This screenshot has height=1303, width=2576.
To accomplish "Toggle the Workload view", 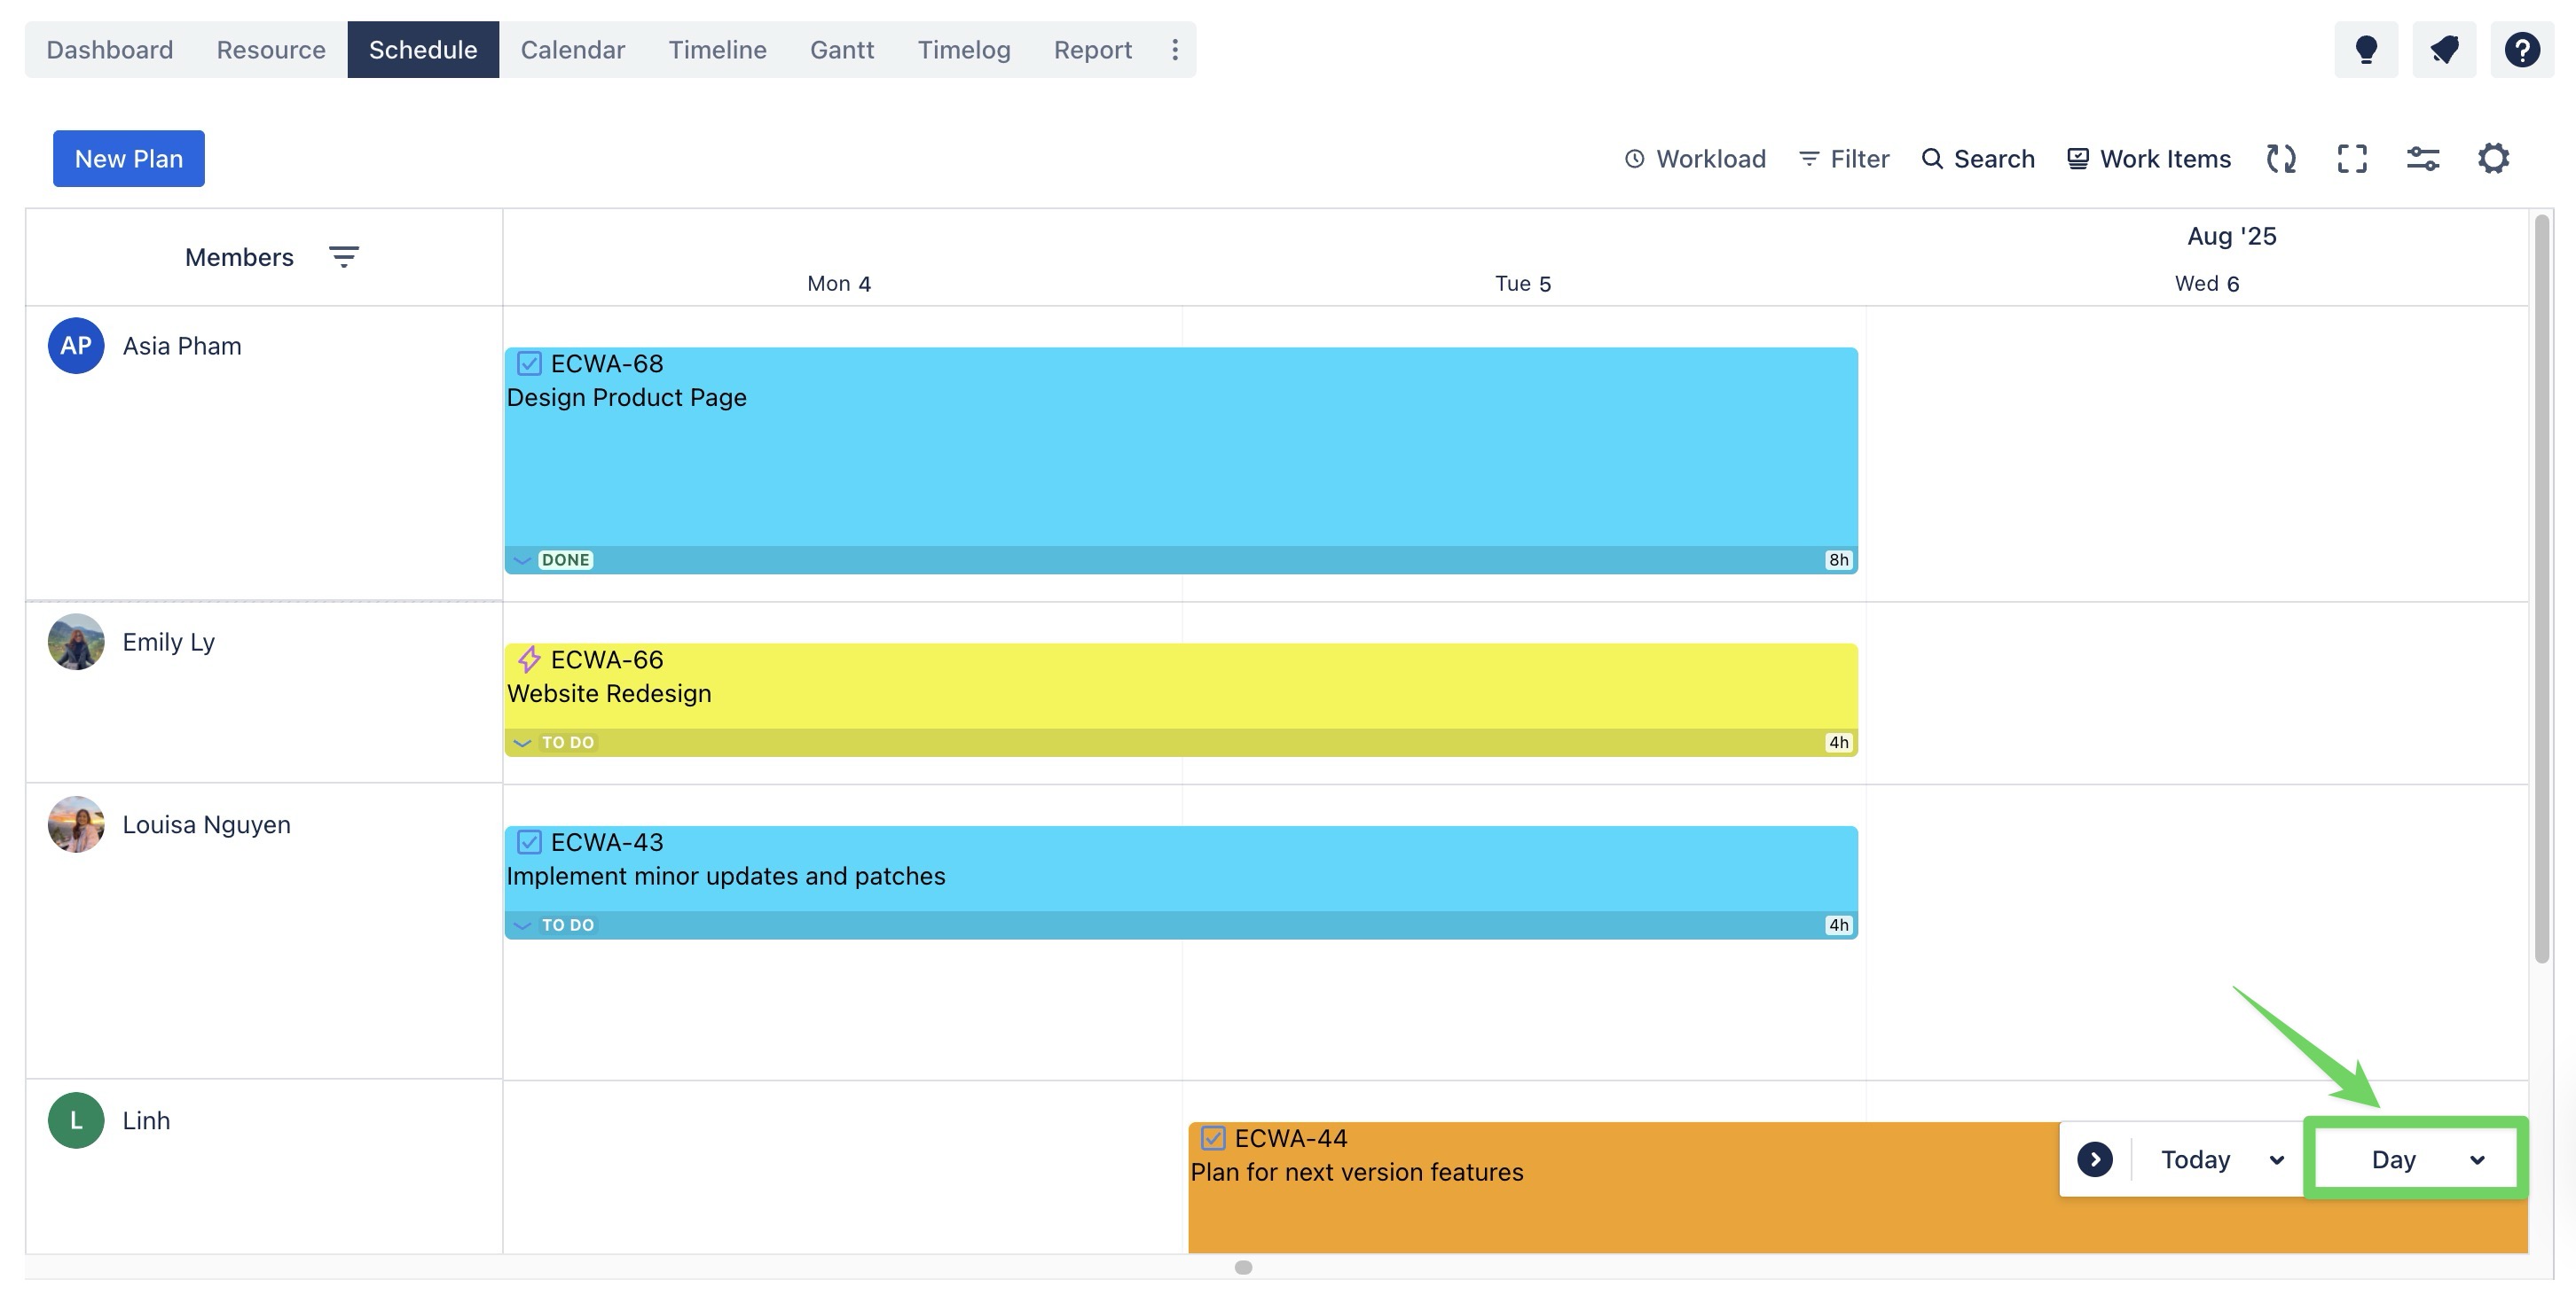I will (1694, 159).
